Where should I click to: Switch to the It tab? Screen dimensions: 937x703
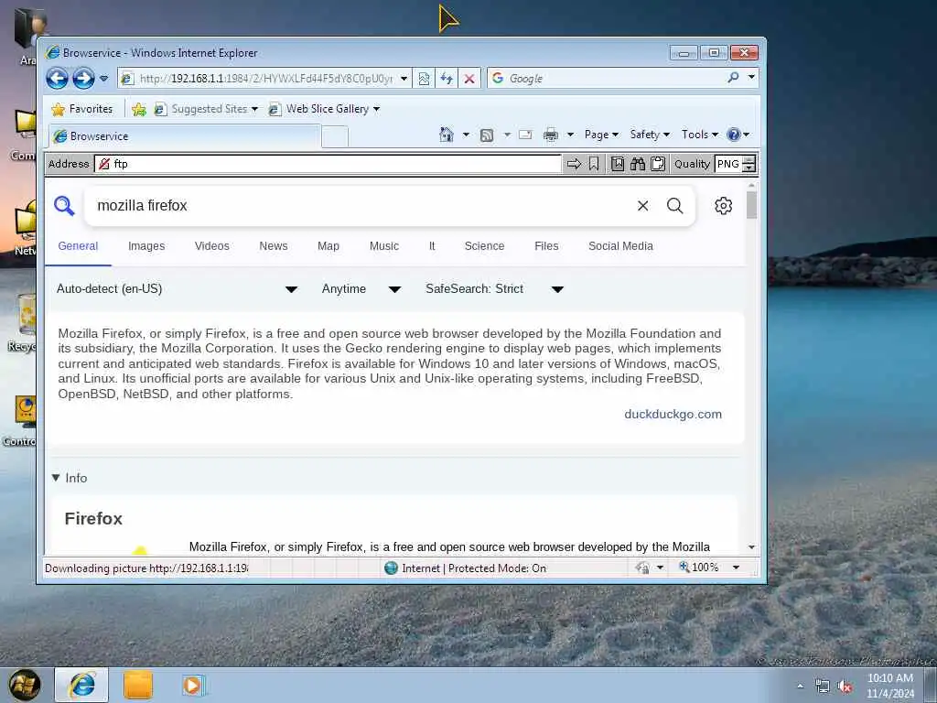(x=432, y=246)
